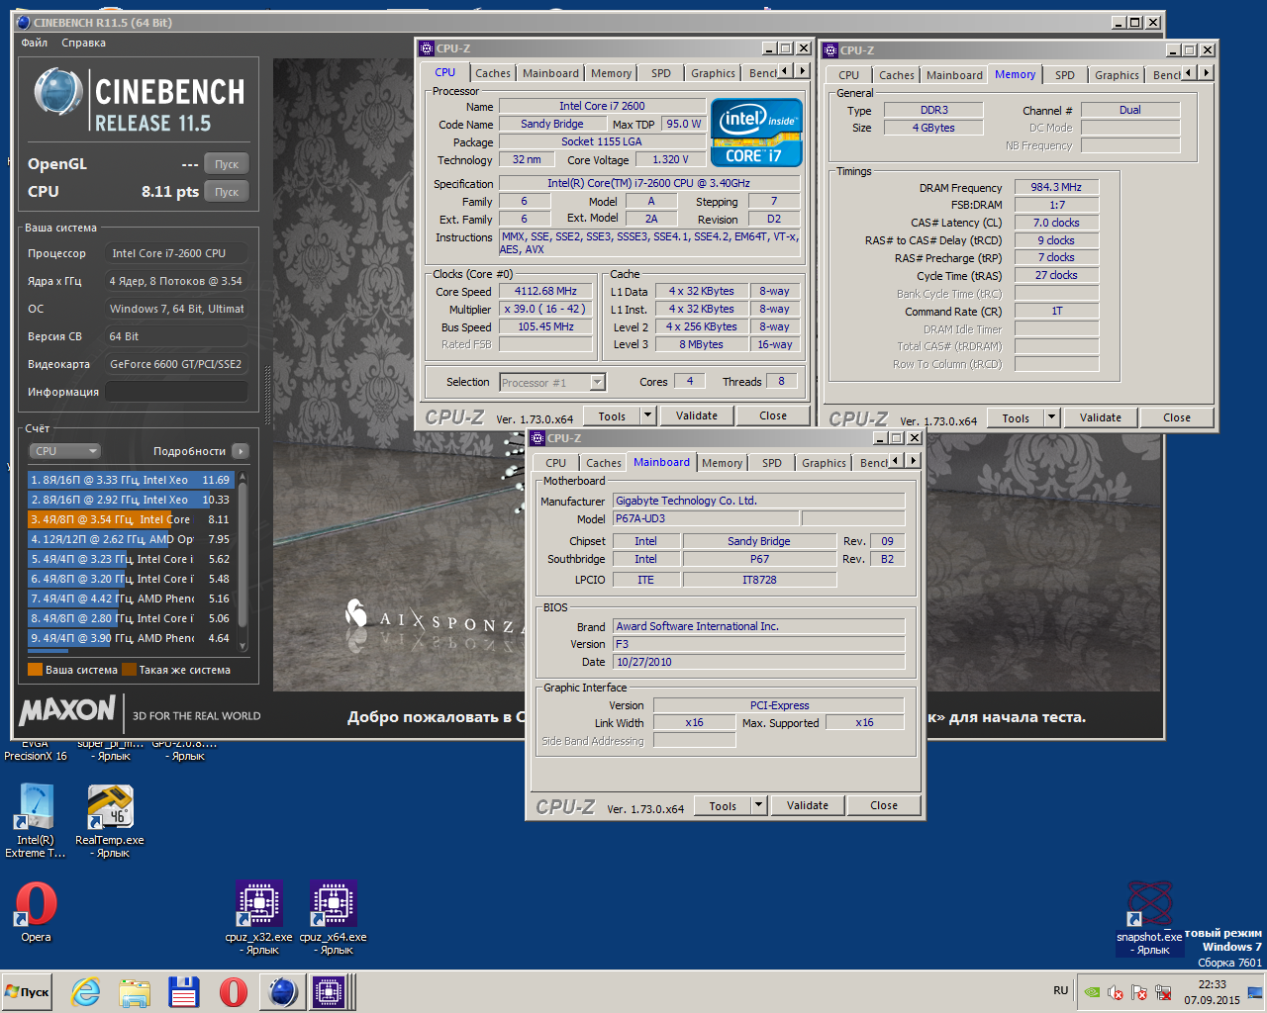This screenshot has height=1013, width=1267.
Task: Open Opera from the taskbar
Action: point(234,992)
